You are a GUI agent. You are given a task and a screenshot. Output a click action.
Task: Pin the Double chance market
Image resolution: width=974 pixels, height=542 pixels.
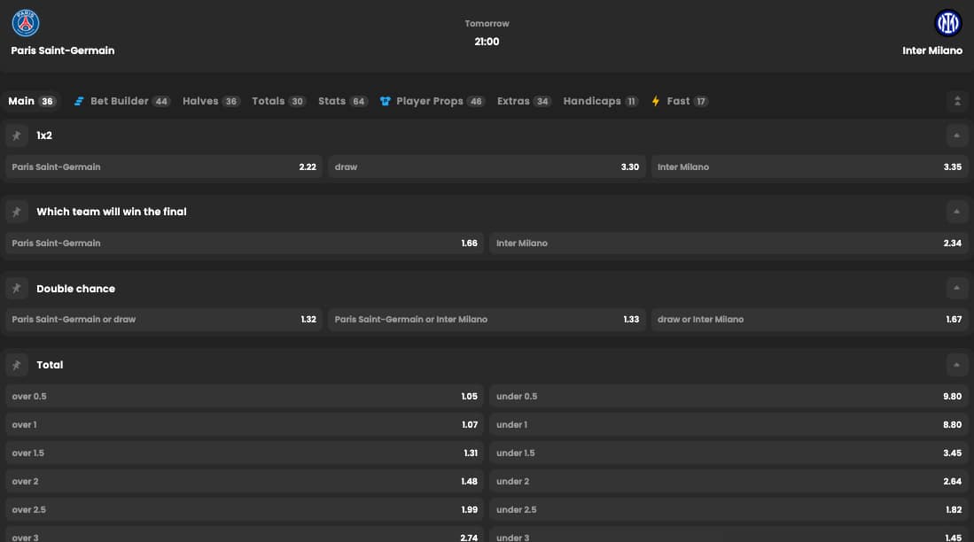tap(17, 288)
